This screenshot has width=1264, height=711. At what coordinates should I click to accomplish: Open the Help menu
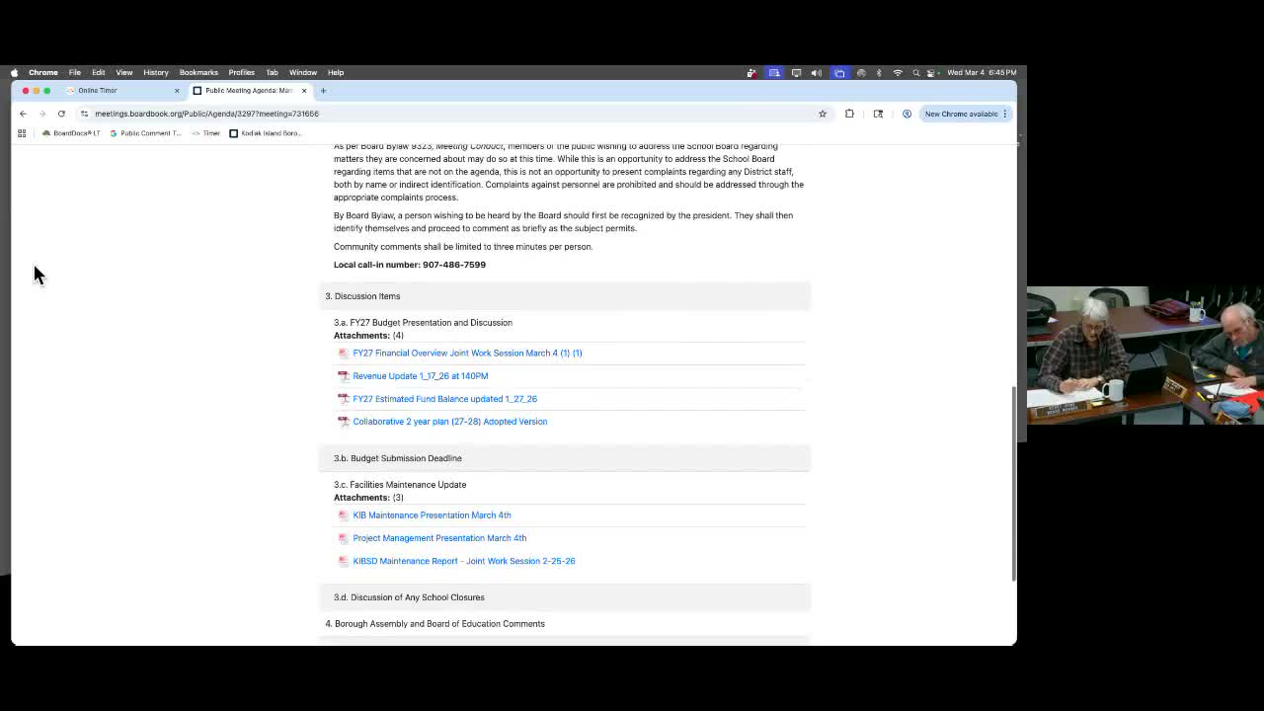click(x=336, y=72)
